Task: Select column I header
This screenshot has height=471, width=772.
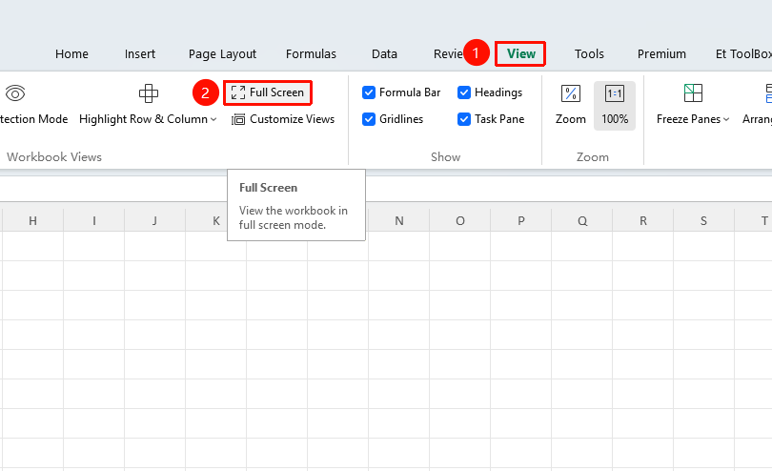Action: point(94,220)
